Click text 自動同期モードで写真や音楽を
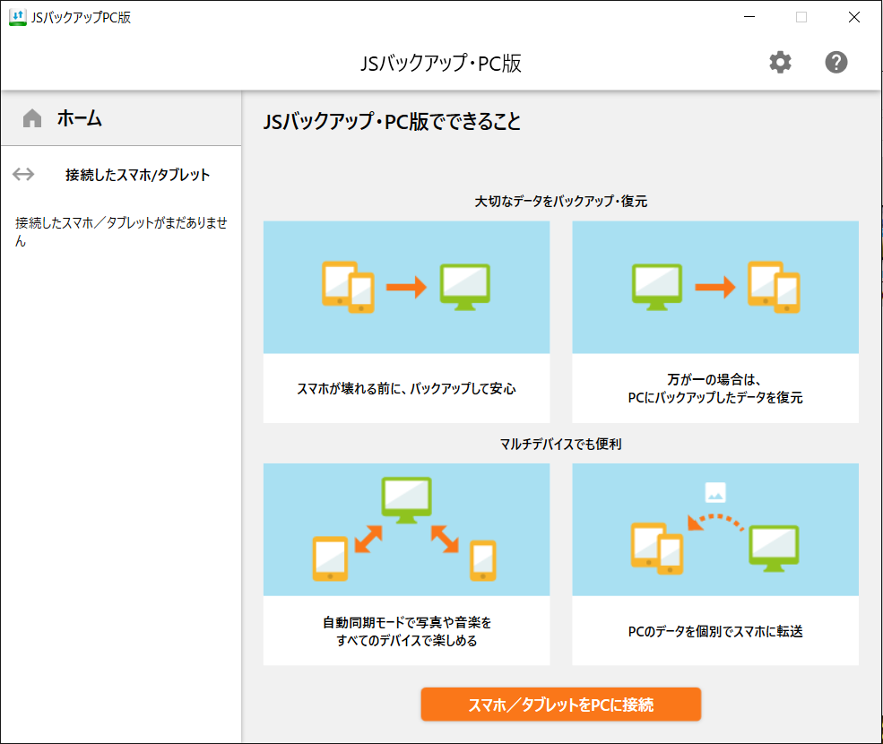Viewport: 883px width, 744px height. pyautogui.click(x=407, y=622)
